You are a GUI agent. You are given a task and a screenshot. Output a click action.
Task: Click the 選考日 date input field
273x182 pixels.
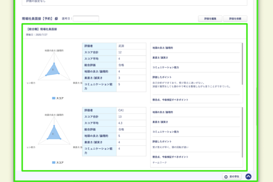[x=86, y=19]
